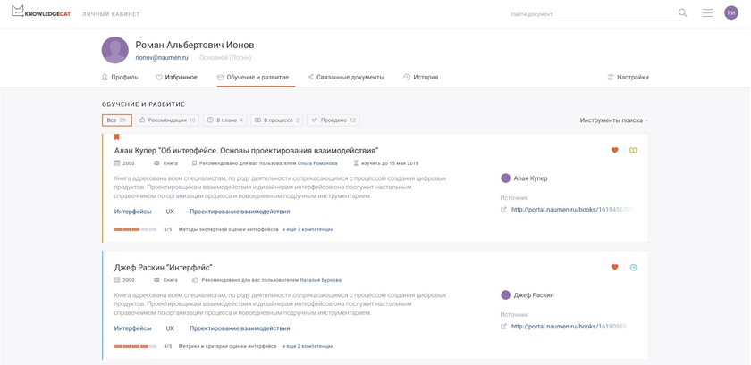Click the user avatar РИ in header
This screenshot has width=751, height=365.
click(x=731, y=13)
